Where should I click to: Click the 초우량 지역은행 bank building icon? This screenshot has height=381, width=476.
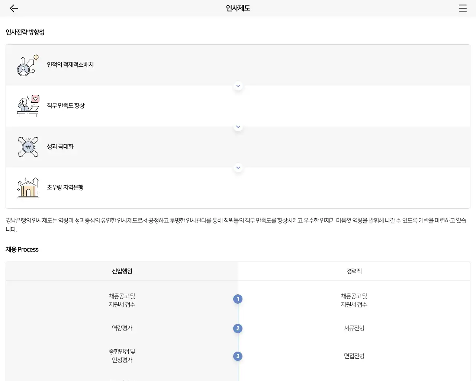coord(28,188)
